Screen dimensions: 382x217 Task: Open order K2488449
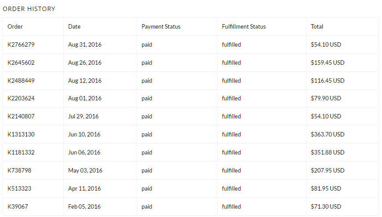click(x=21, y=81)
